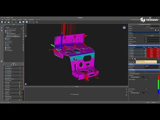Viewport: 160px width, 120px height.
Task: Click the previous-step arrow in the sequence panel header
Action: [11, 65]
